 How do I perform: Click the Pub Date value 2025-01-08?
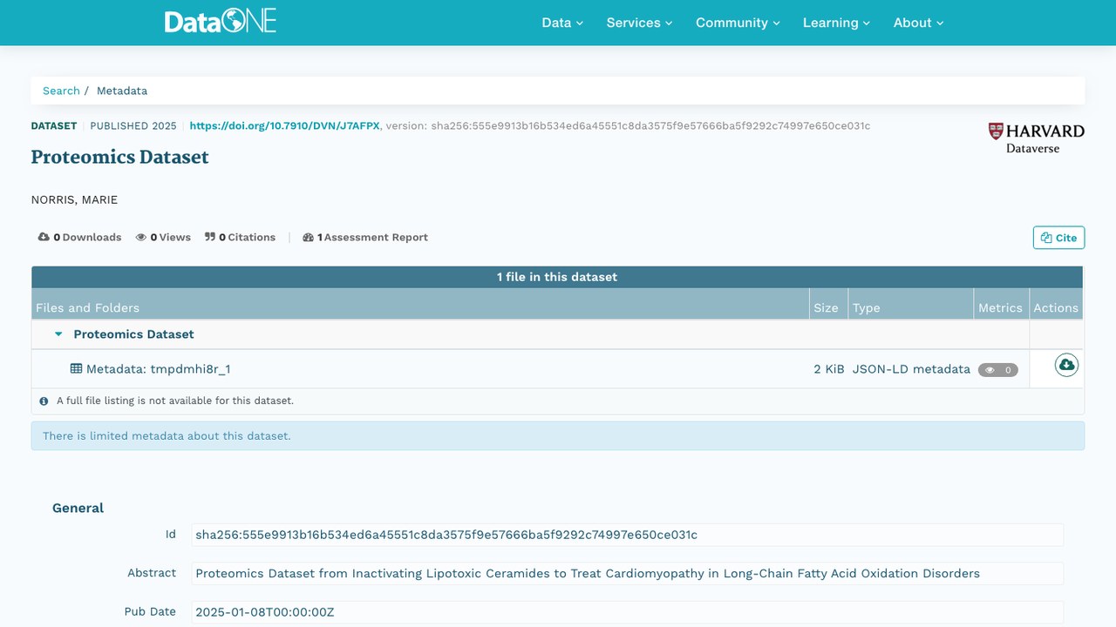click(628, 611)
